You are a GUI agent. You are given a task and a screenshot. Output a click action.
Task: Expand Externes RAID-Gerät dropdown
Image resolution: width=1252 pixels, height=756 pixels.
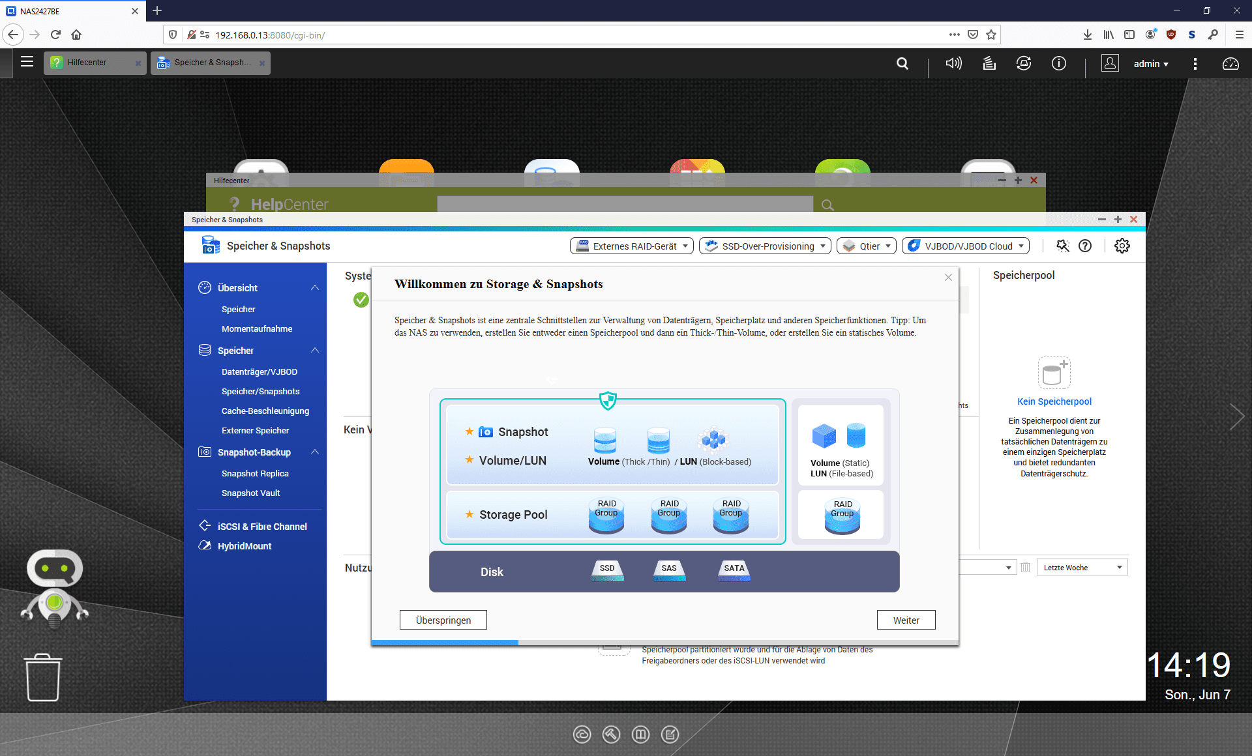point(631,246)
